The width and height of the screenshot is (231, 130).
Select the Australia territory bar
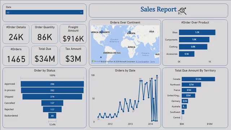(x=184, y=107)
